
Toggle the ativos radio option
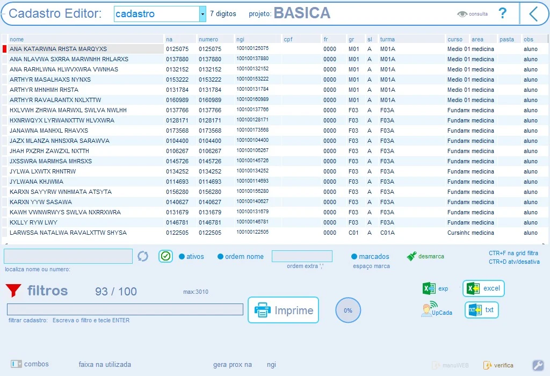[182, 256]
